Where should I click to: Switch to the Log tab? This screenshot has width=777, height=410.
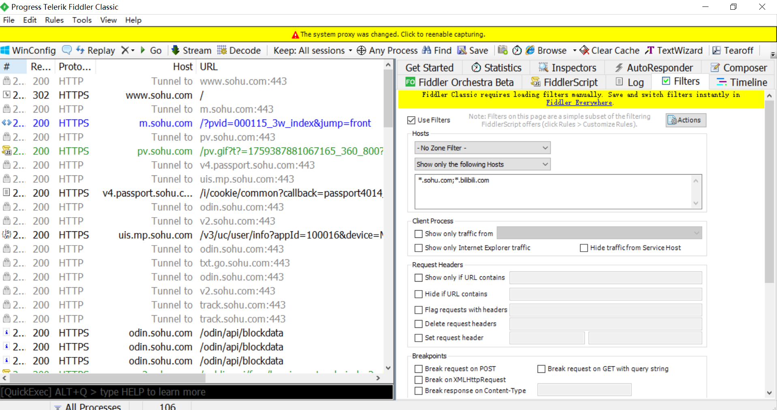[629, 82]
